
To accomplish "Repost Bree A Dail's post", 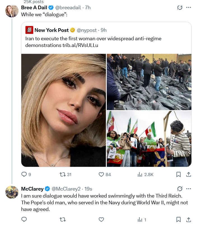I will pyautogui.click(x=63, y=174).
